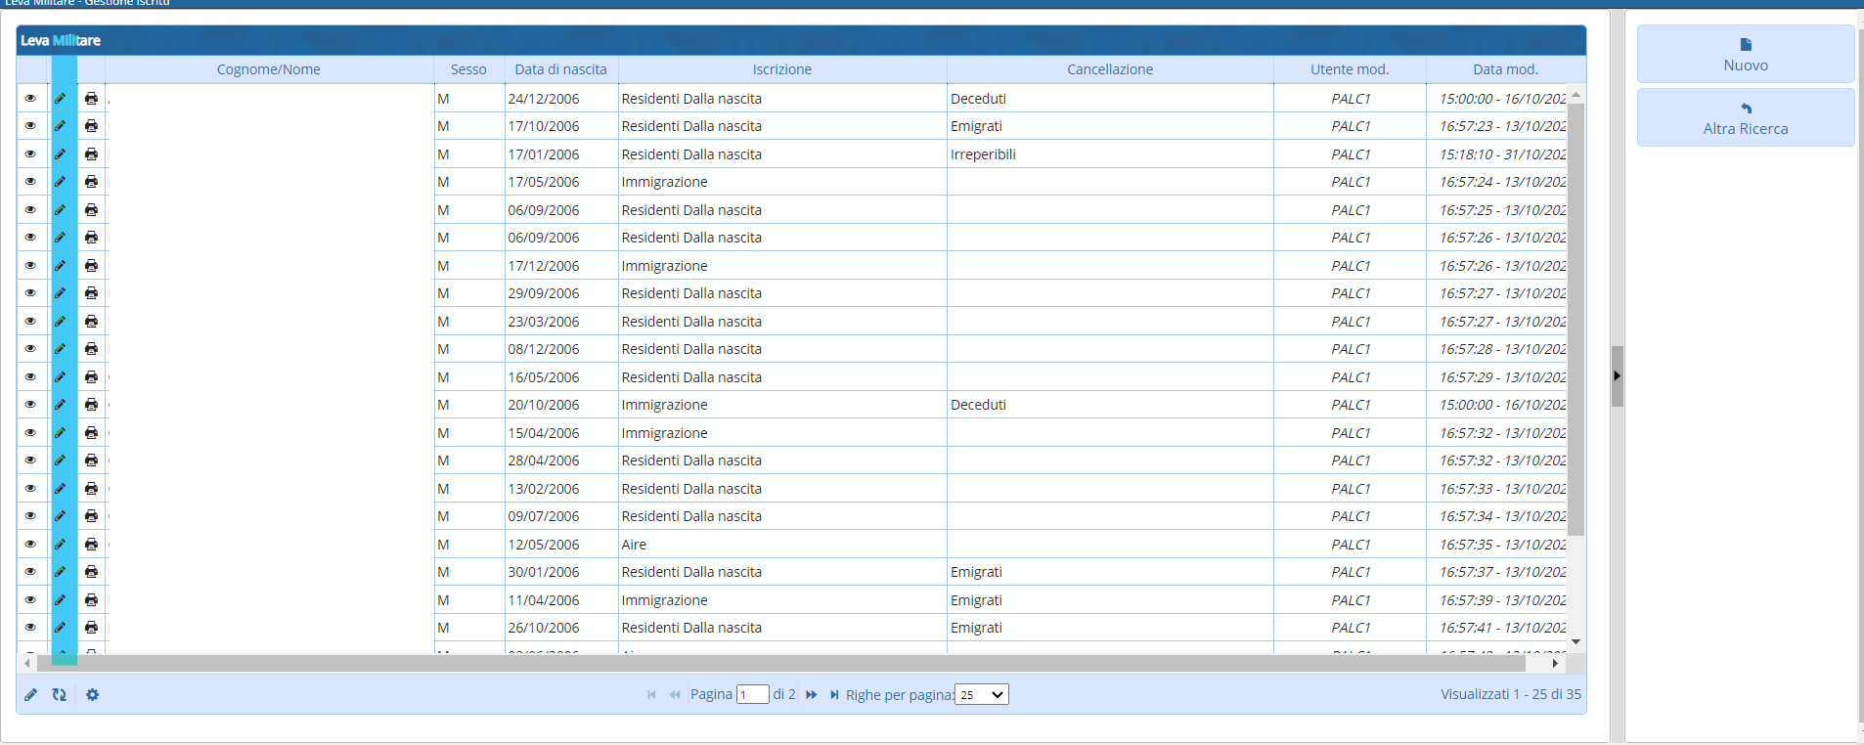Click the page number input field
The width and height of the screenshot is (1864, 745).
[752, 694]
